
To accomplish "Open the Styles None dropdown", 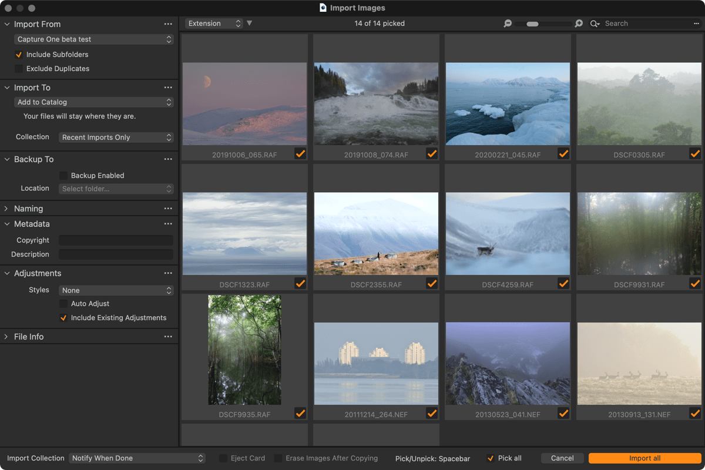I will (x=116, y=290).
